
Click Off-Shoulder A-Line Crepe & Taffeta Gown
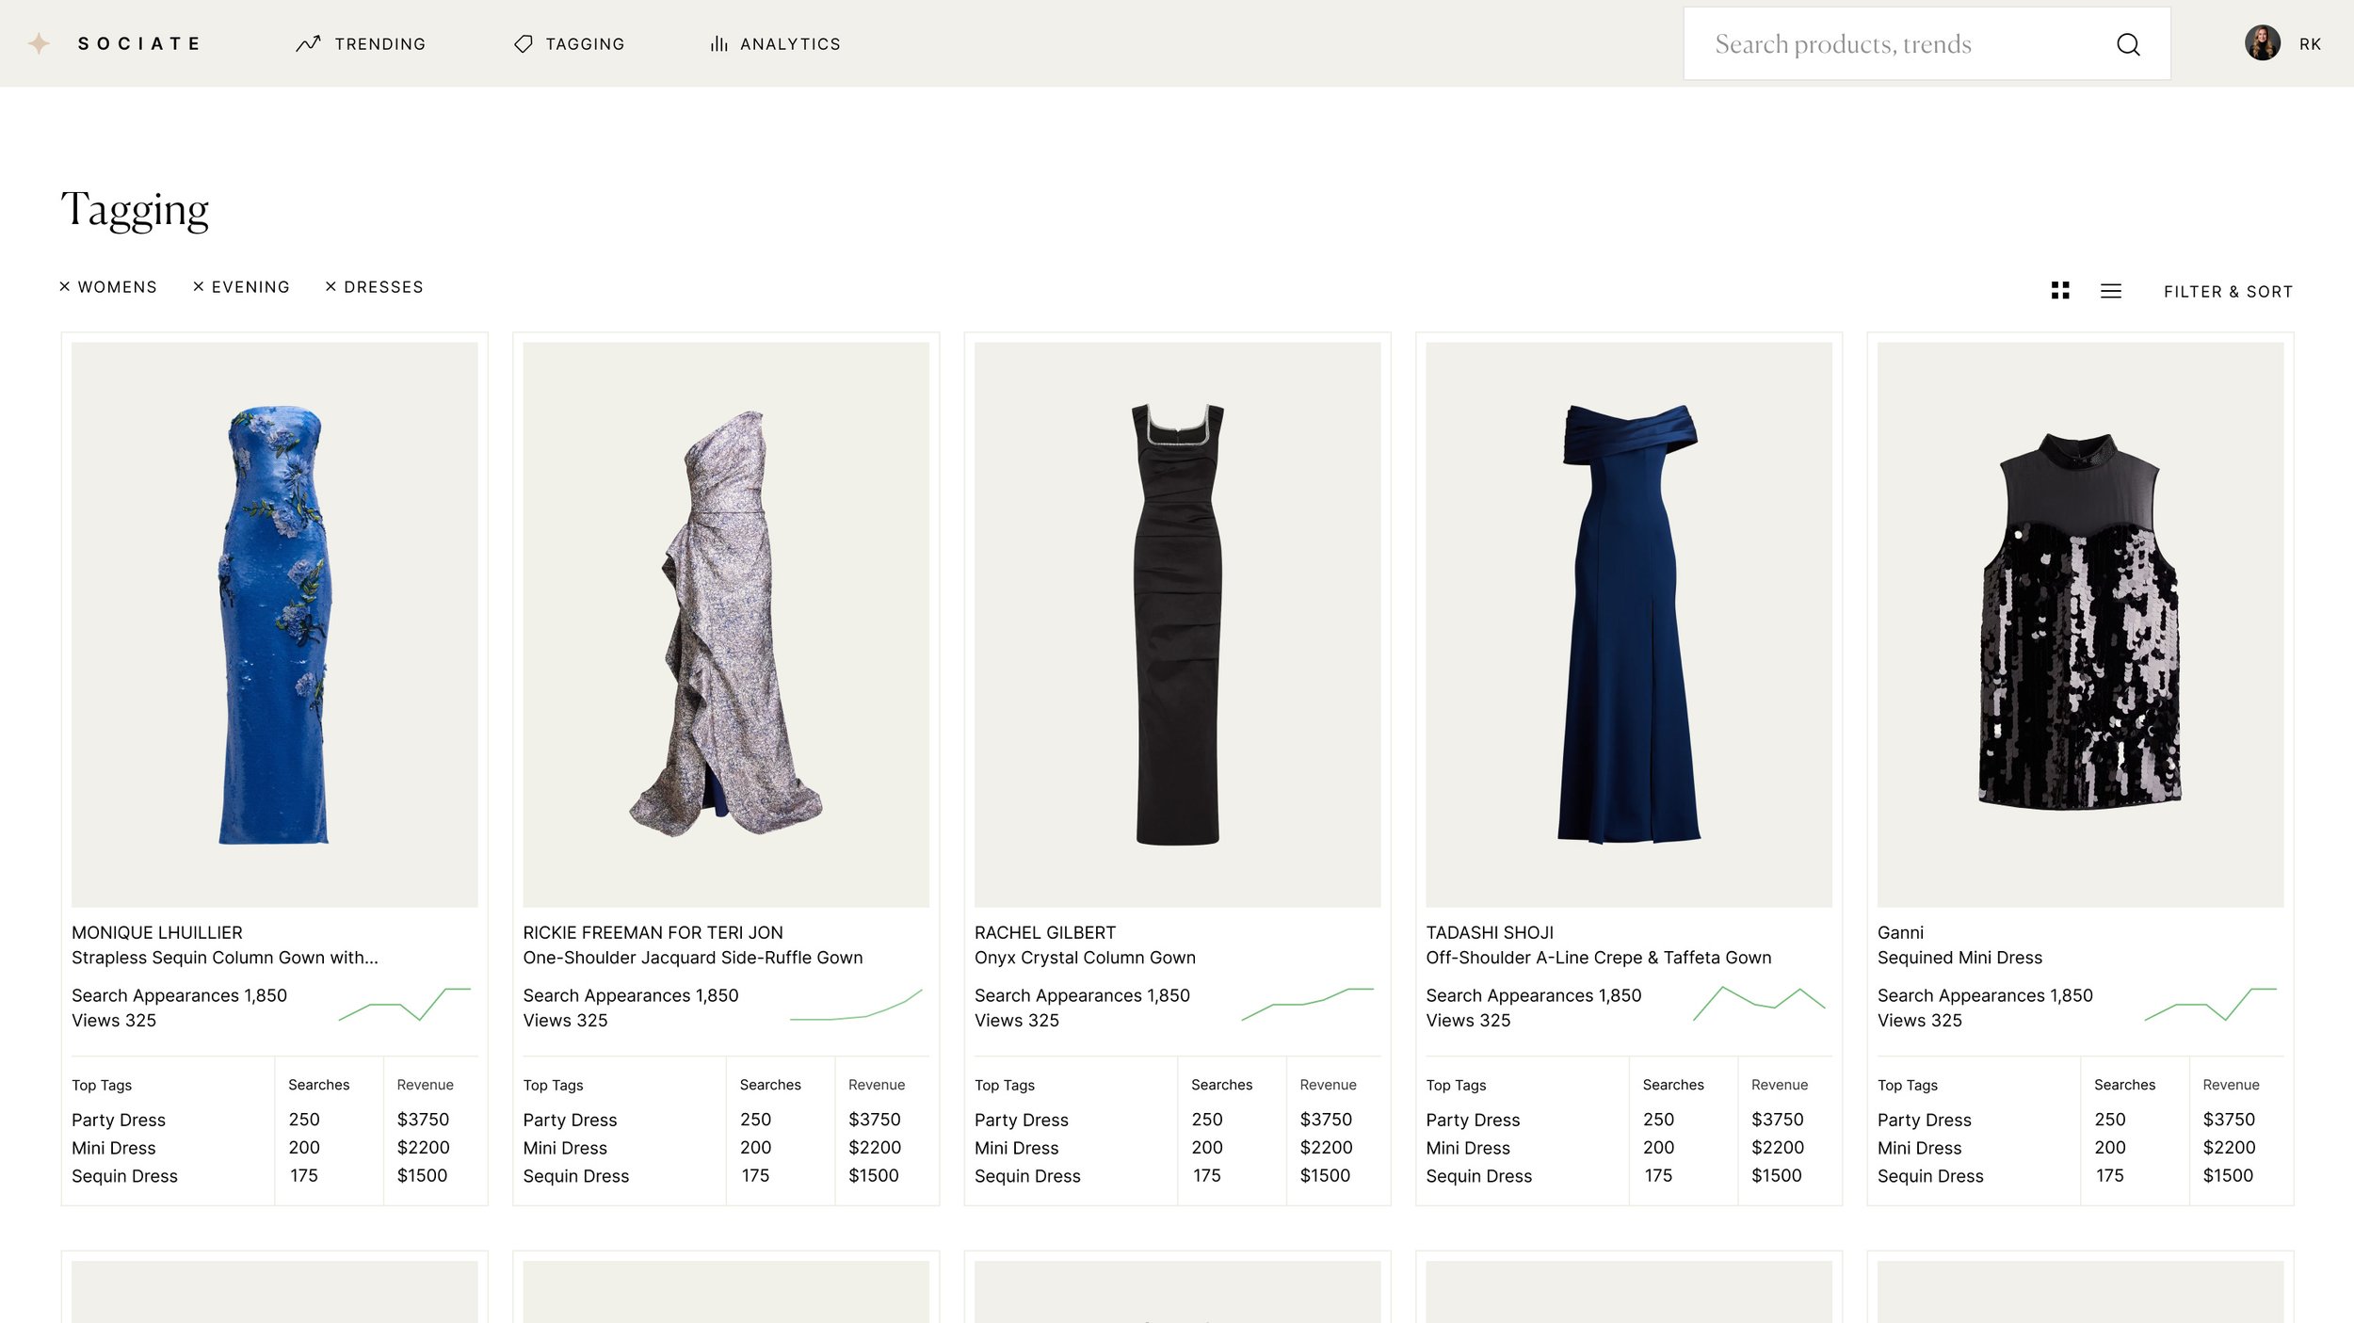pyautogui.click(x=1599, y=958)
